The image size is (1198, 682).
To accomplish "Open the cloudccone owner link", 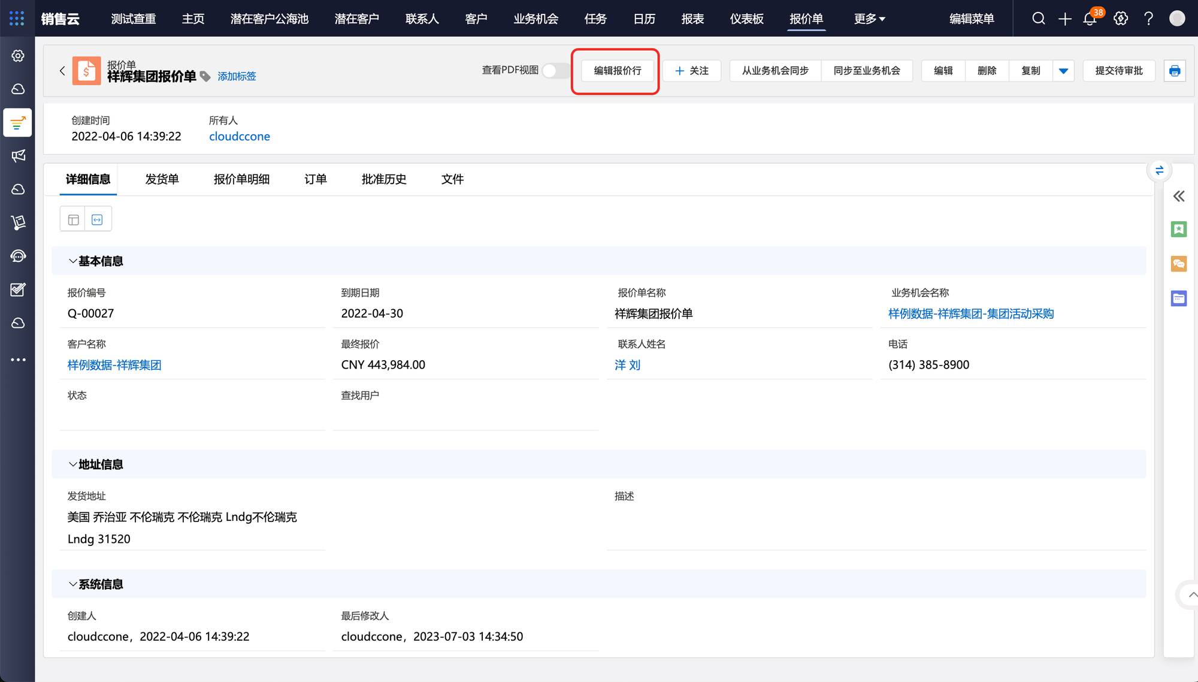I will (239, 137).
